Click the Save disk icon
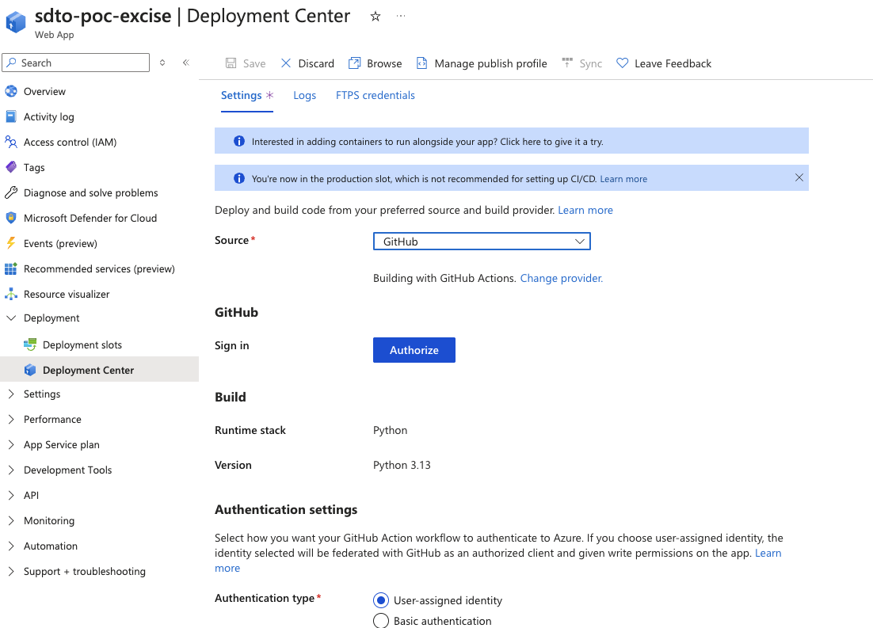This screenshot has height=628, width=873. [x=231, y=63]
